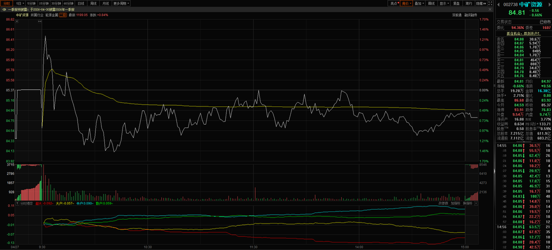Switch to the 15分钟 chart period

click(x=44, y=3)
